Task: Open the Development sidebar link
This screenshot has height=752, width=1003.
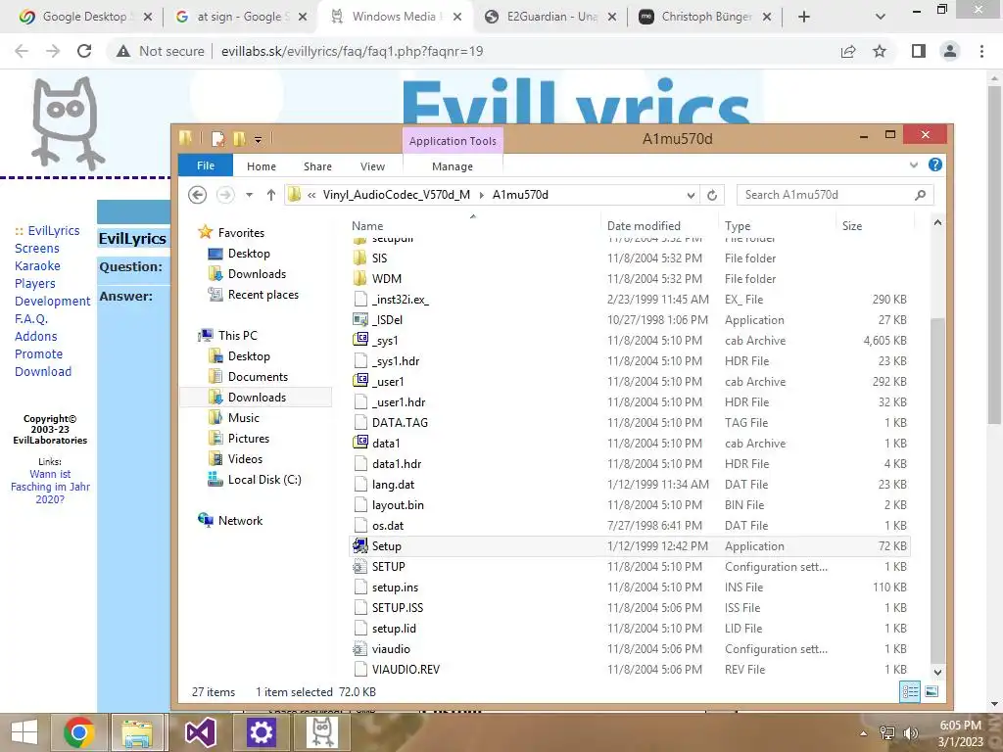Action: click(x=53, y=301)
